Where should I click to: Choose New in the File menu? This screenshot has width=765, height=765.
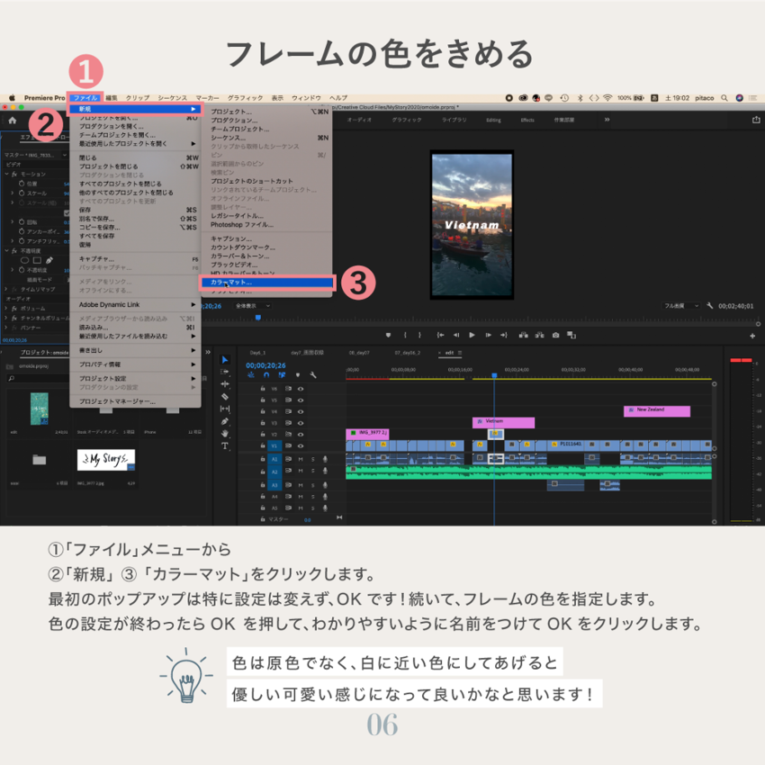(x=136, y=109)
